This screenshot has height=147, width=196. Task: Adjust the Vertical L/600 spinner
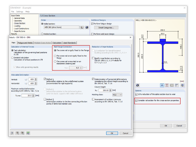click(x=36, y=79)
